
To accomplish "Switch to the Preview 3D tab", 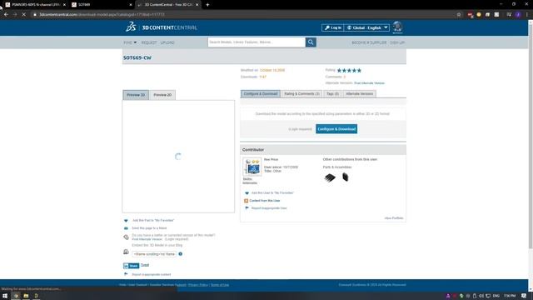I will (136, 95).
